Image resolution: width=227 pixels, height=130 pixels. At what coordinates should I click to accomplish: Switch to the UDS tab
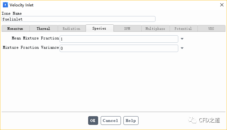211,29
